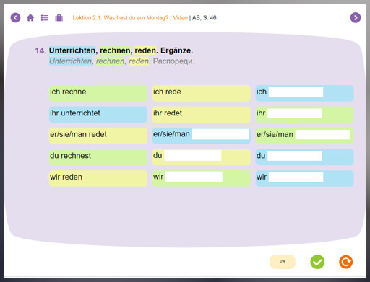Click the 0% progress indicator

tap(283, 262)
